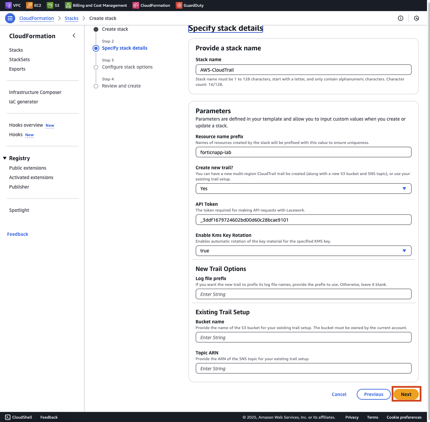Open Public extensions under Registry
Image resolution: width=430 pixels, height=422 pixels.
[28, 168]
